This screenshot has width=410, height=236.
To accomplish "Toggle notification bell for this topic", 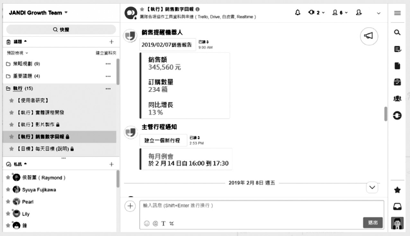I will pos(298,13).
